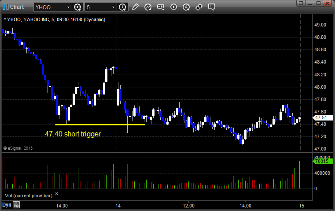This screenshot has height=211, width=335.
Task: Click the blue chart link icon beside Chart
Action: click(6, 7)
